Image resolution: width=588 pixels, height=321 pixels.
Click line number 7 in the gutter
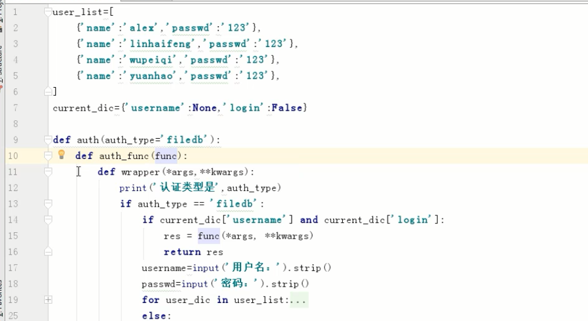tap(15, 108)
